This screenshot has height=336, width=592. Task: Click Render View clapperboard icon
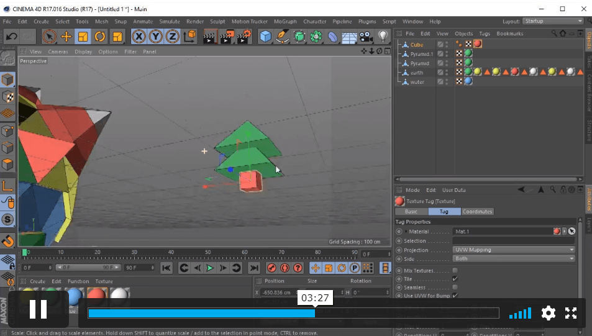(209, 37)
